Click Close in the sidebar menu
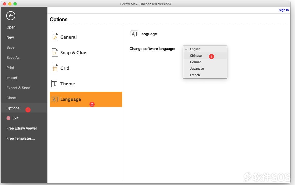Image resolution: width=295 pixels, height=185 pixels. (x=24, y=98)
